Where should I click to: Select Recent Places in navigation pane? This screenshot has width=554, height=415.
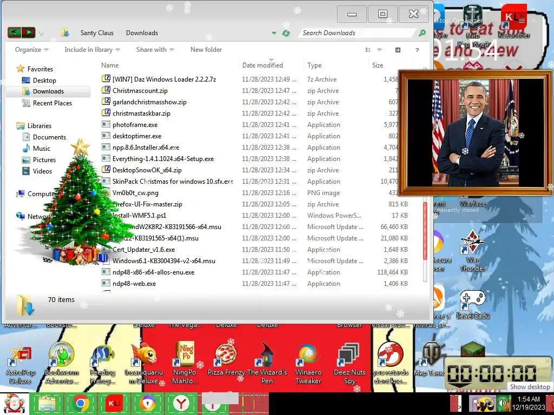[x=47, y=103]
